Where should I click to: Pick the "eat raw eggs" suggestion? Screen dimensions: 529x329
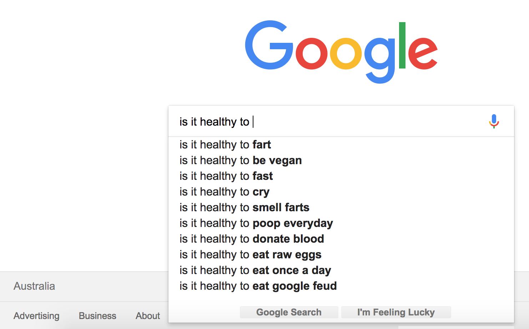point(250,254)
